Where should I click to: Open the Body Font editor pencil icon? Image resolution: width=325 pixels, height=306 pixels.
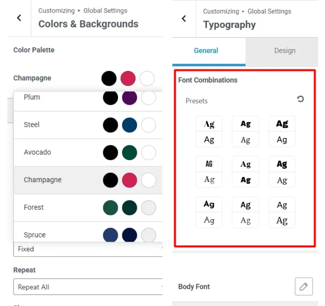pos(303,286)
